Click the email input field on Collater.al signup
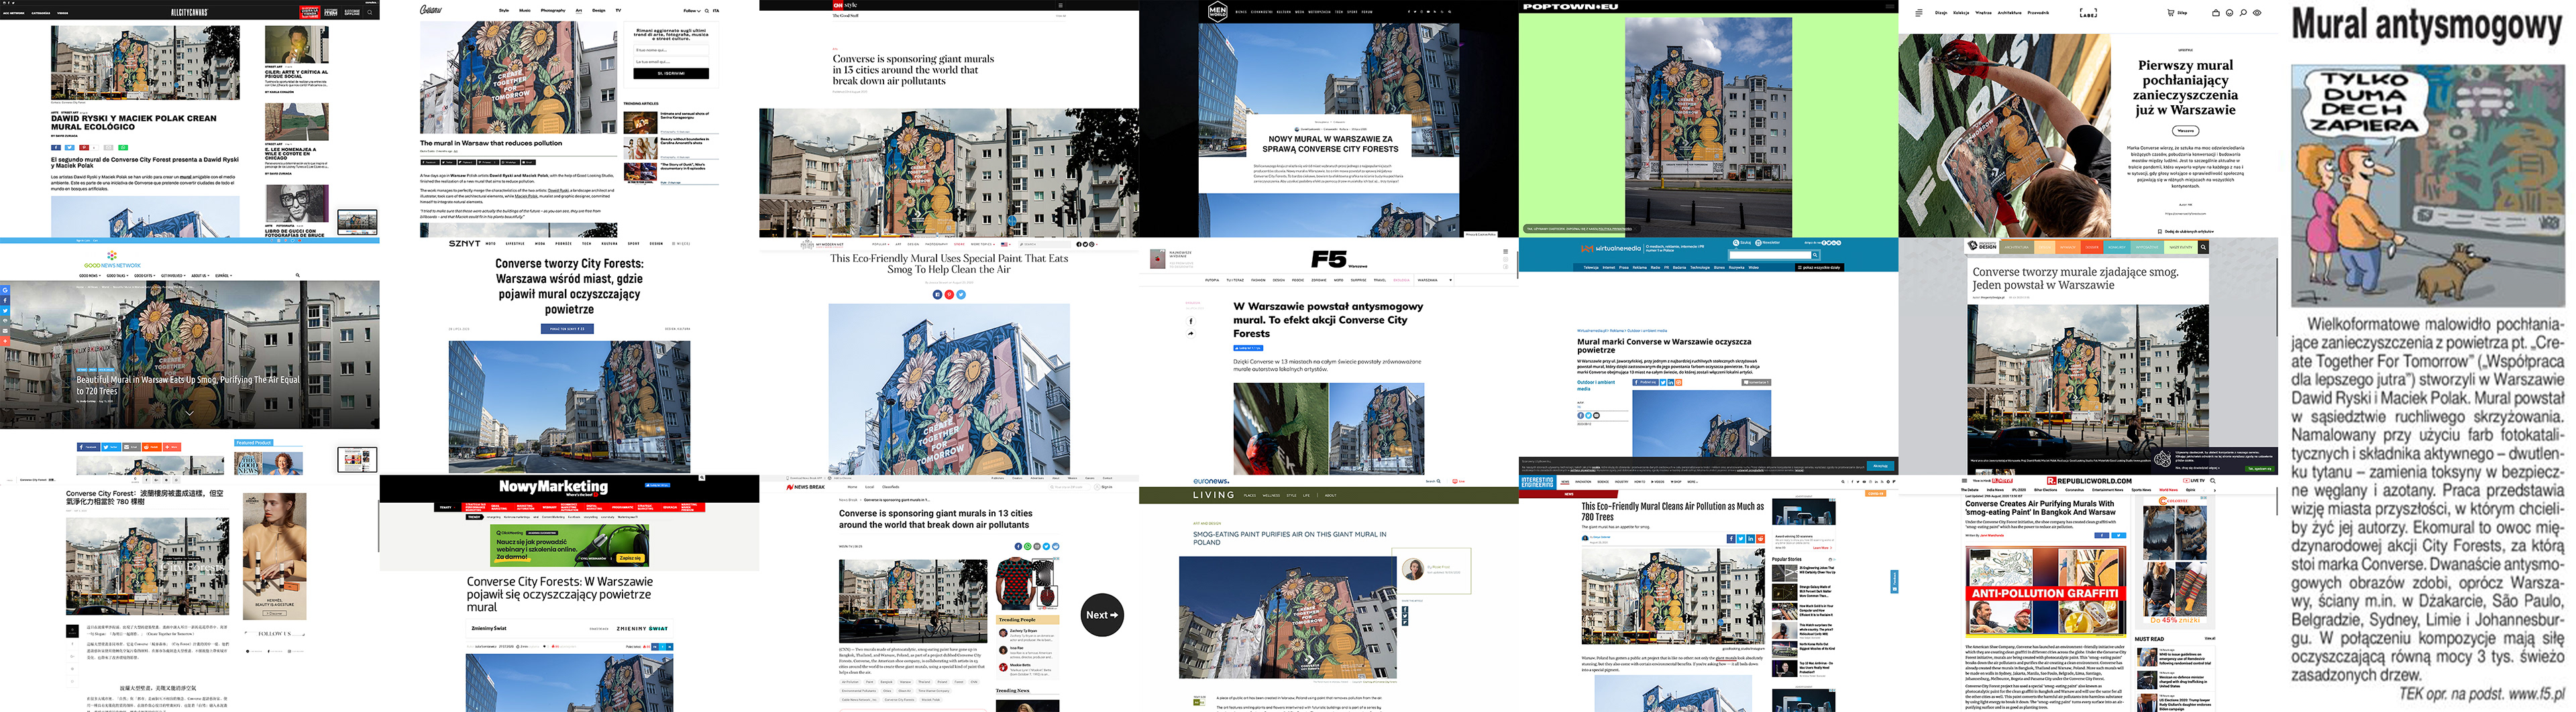The width and height of the screenshot is (2576, 712). pyautogui.click(x=672, y=62)
